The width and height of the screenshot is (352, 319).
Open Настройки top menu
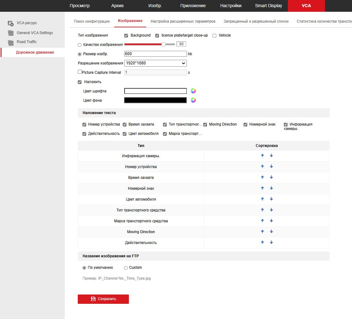click(231, 6)
